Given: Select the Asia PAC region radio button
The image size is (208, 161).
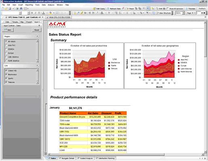Looking at the screenshot, I should tap(6, 45).
